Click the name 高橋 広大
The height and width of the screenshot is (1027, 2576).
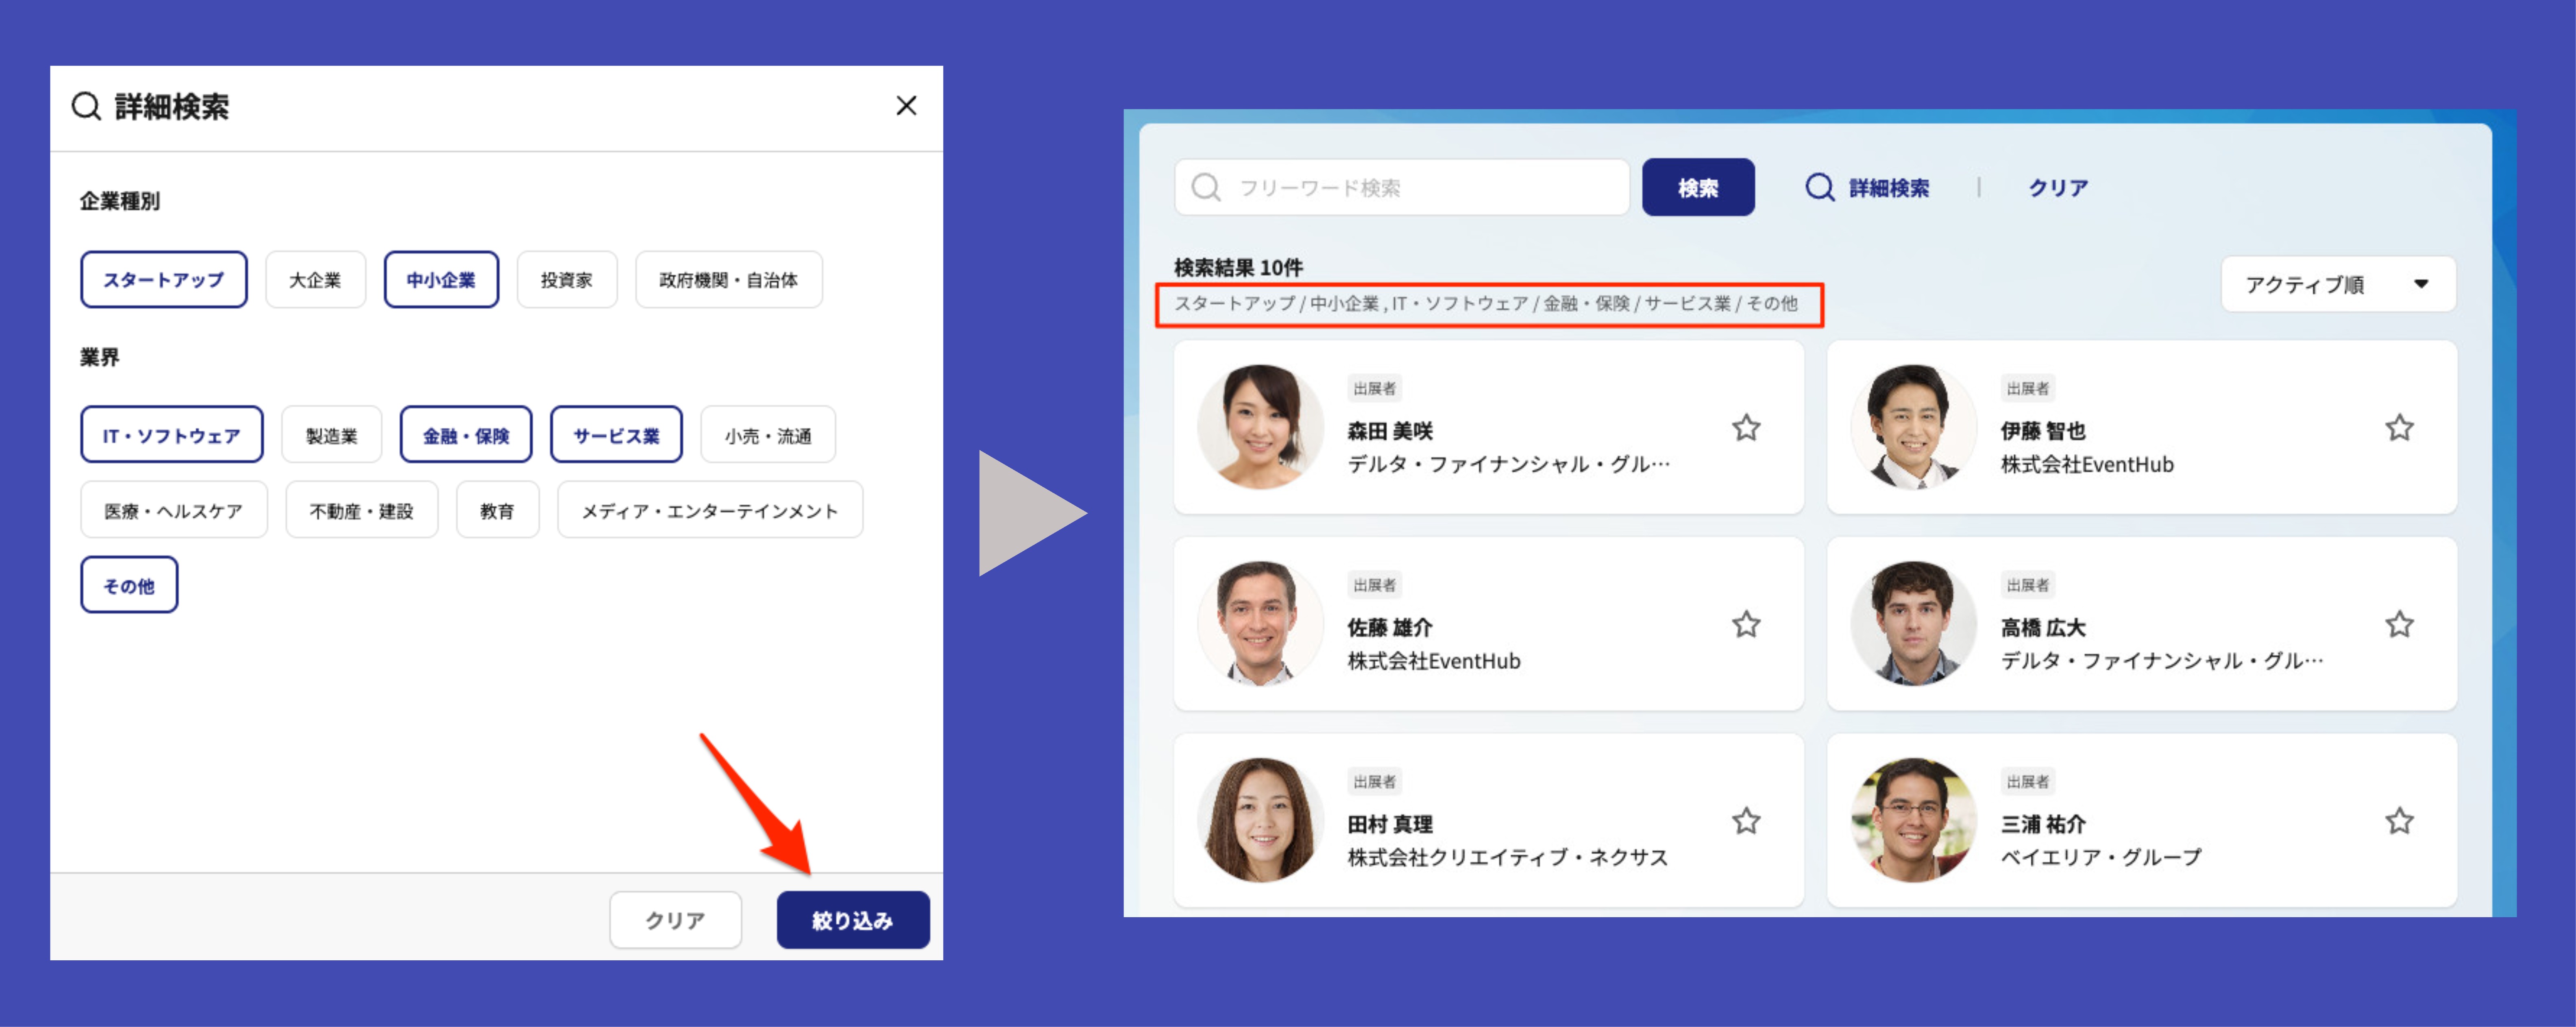coord(2043,627)
